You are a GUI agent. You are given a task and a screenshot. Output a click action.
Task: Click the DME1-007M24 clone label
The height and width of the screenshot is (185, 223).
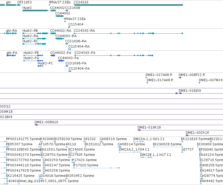pyautogui.click(x=211, y=80)
